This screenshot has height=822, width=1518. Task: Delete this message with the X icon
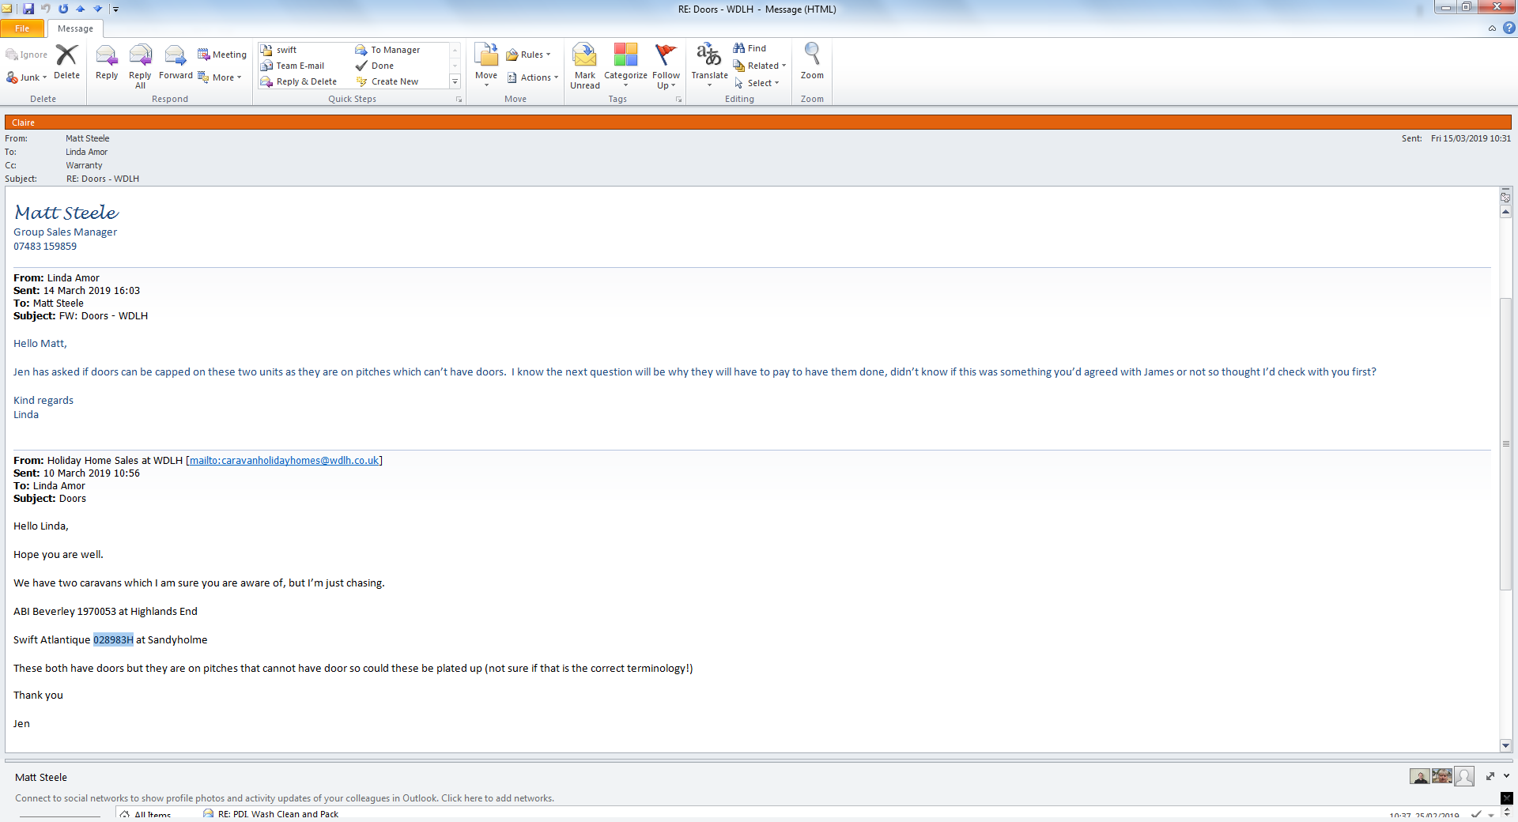pyautogui.click(x=66, y=62)
